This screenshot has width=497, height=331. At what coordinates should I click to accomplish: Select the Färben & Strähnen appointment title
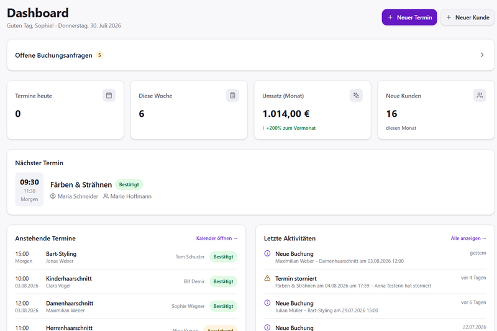click(81, 184)
